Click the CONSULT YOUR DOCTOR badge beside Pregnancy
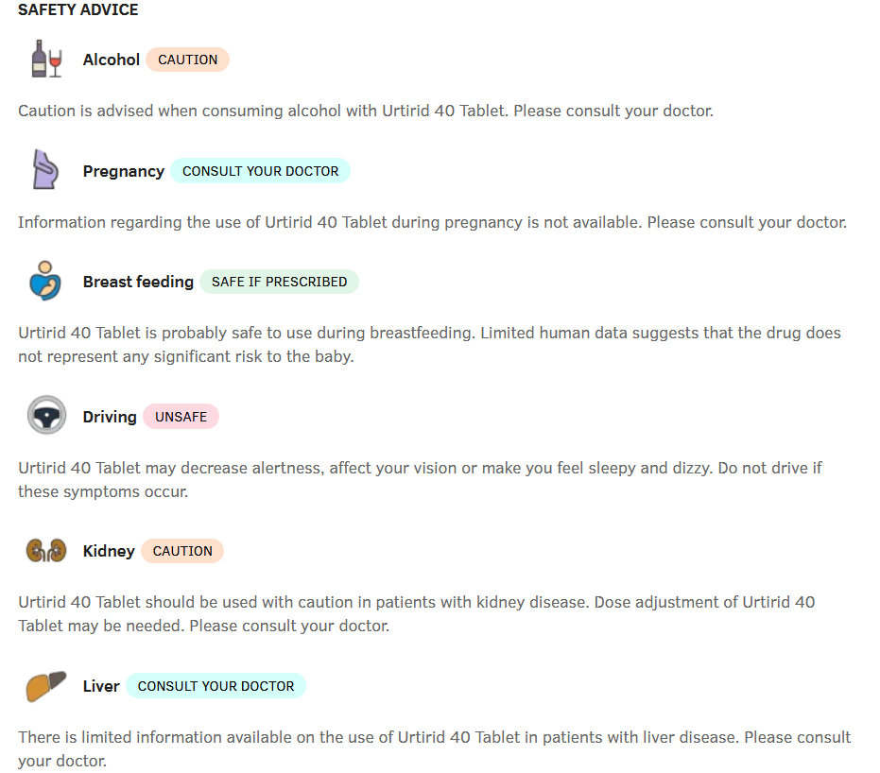This screenshot has width=880, height=773. pyautogui.click(x=260, y=171)
